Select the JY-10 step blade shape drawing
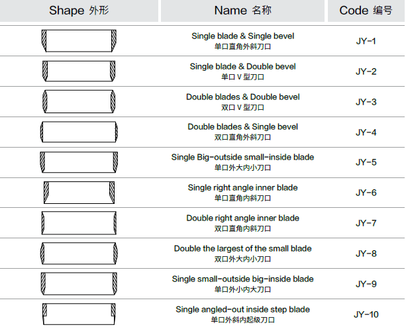 (79, 314)
